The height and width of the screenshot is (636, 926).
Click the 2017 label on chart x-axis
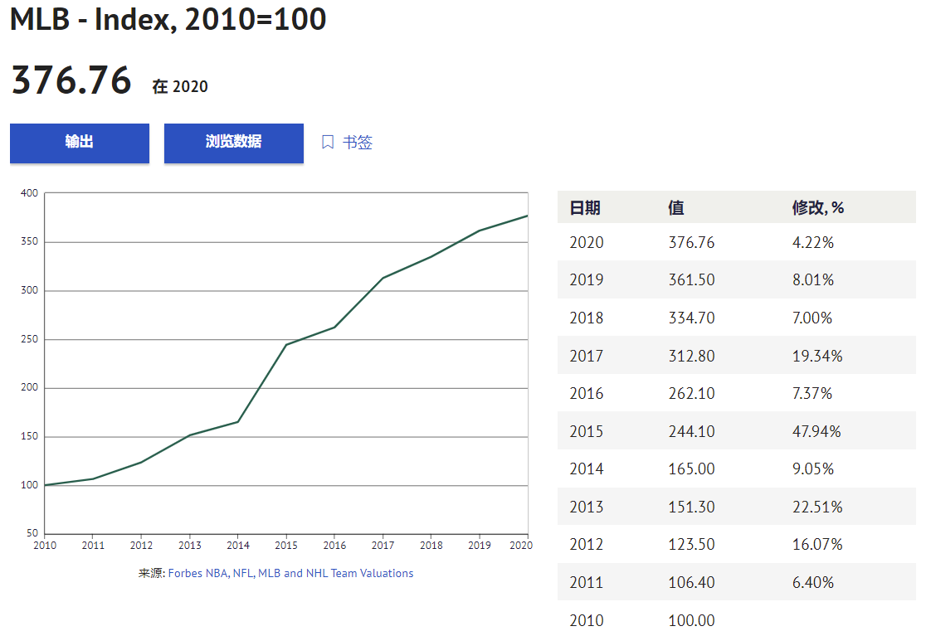(383, 546)
